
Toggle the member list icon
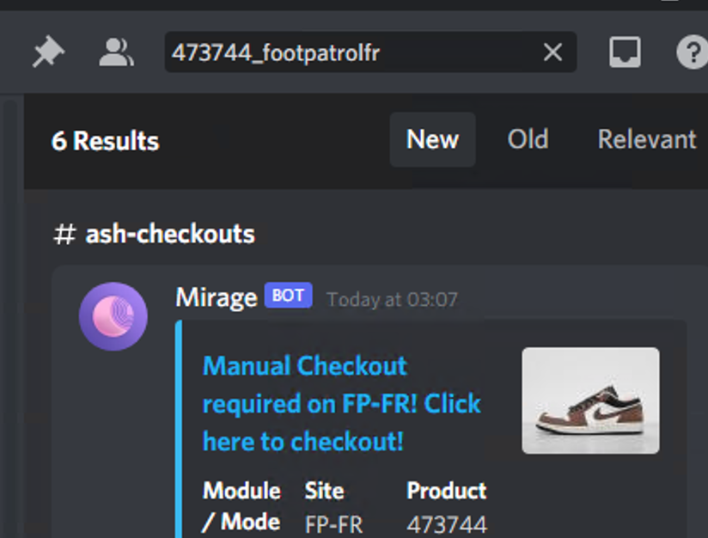pos(116,52)
